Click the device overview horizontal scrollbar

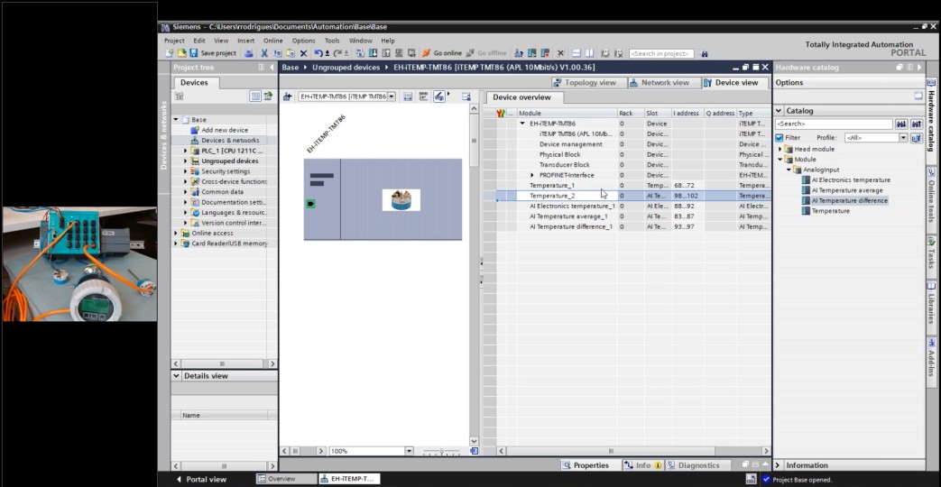(611, 451)
